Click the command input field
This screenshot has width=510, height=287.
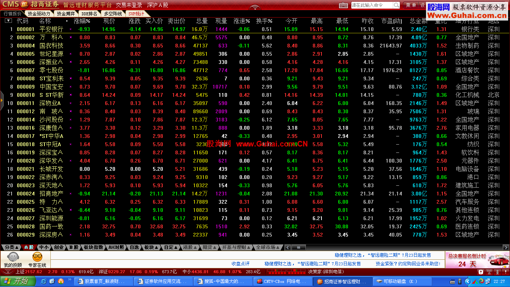point(372,5)
